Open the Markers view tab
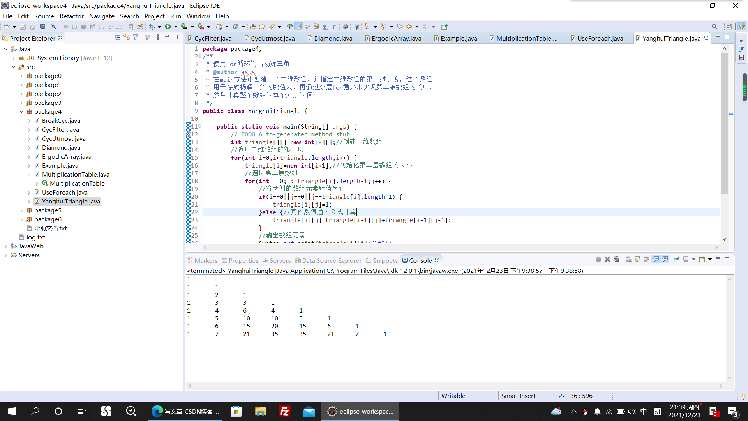 coord(206,260)
